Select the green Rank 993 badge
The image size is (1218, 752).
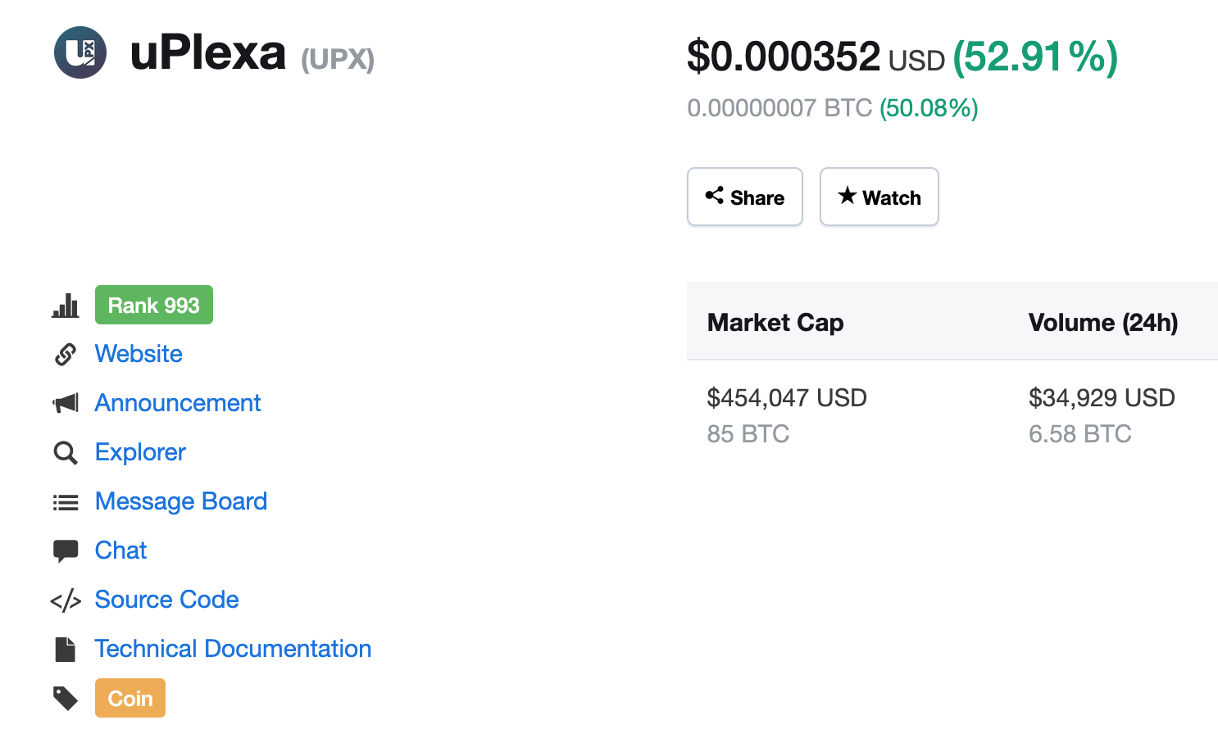coord(154,305)
